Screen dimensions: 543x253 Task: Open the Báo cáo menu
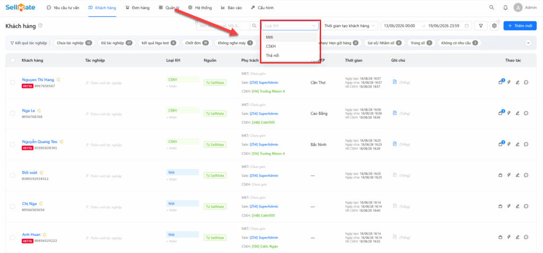pos(231,7)
